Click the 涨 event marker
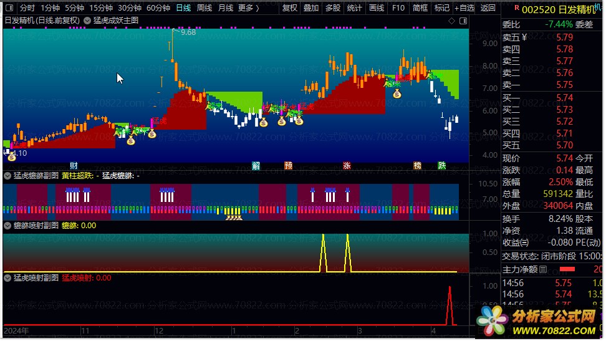 pos(347,166)
